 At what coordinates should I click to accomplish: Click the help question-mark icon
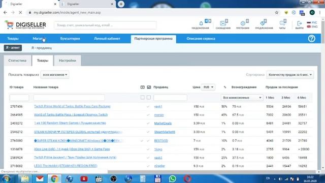[311, 39]
